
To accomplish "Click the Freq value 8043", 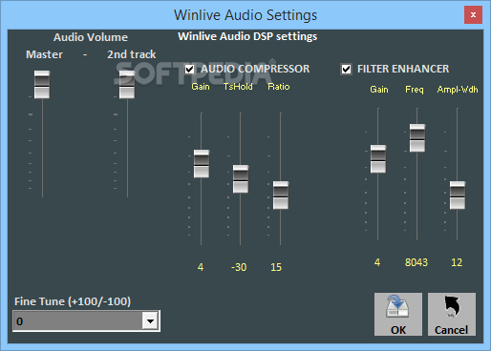I will pos(416,262).
